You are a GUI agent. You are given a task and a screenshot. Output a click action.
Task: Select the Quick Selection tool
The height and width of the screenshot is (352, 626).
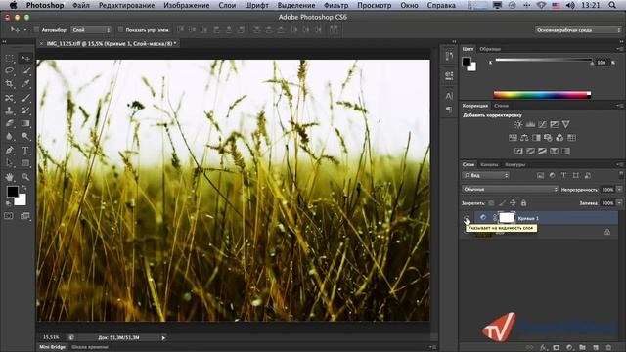[25, 71]
